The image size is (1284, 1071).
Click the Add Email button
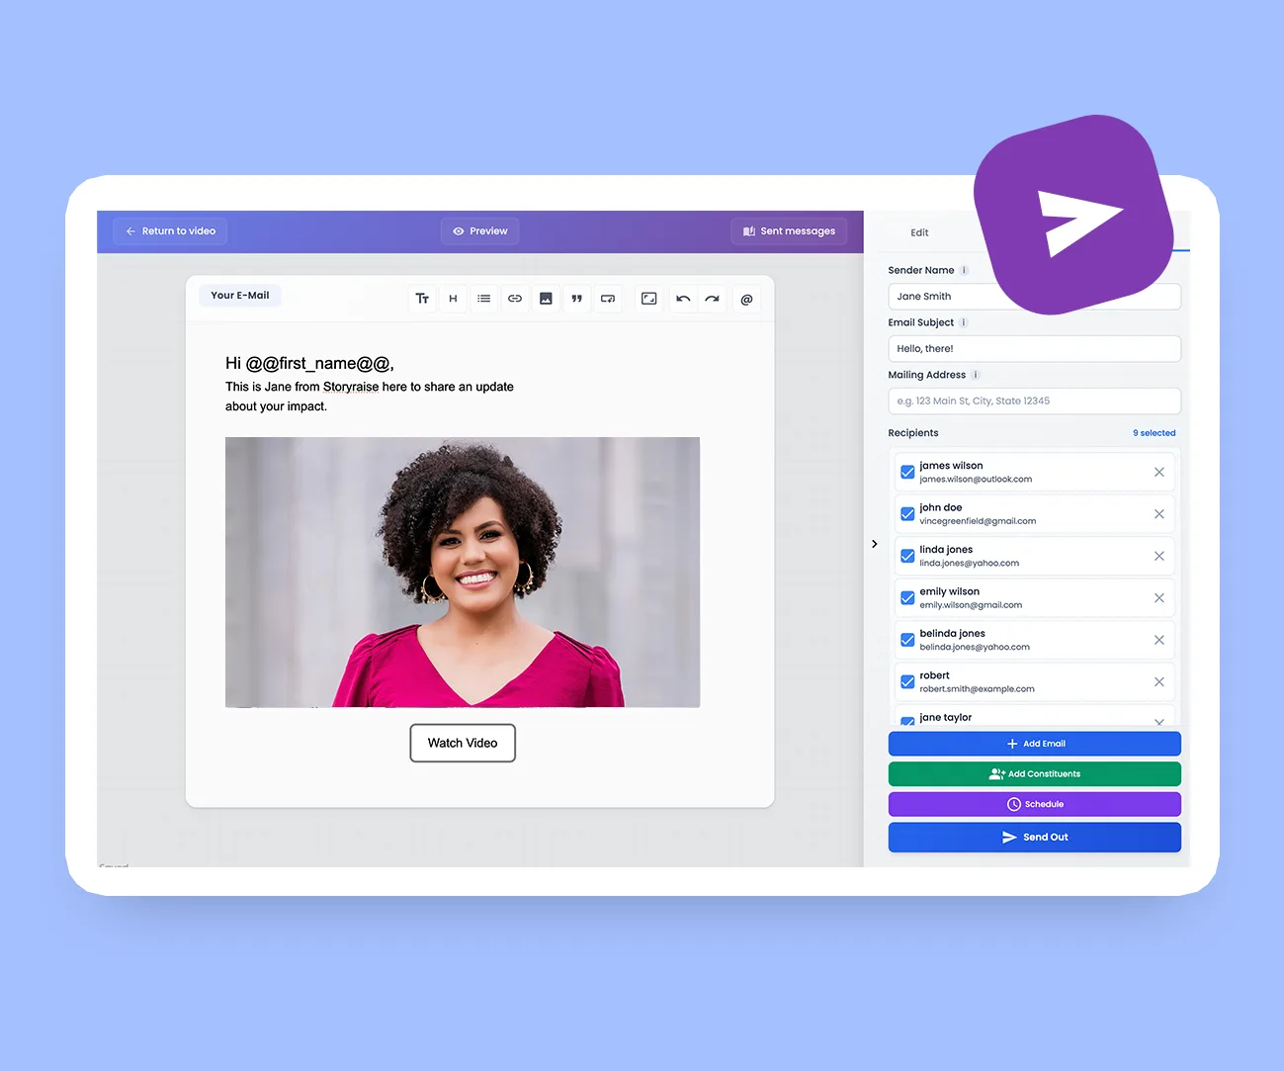tap(1034, 744)
